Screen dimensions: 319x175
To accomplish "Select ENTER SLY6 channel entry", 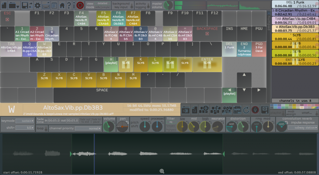I will (x=295, y=62).
